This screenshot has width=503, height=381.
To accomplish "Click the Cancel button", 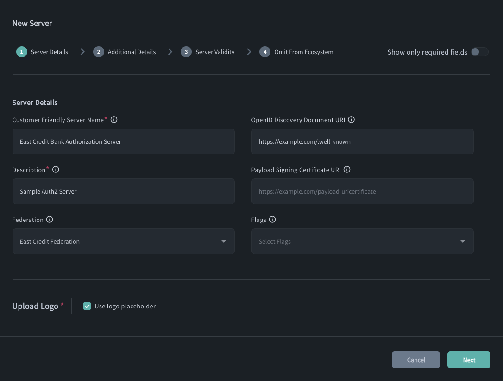I will [415, 360].
